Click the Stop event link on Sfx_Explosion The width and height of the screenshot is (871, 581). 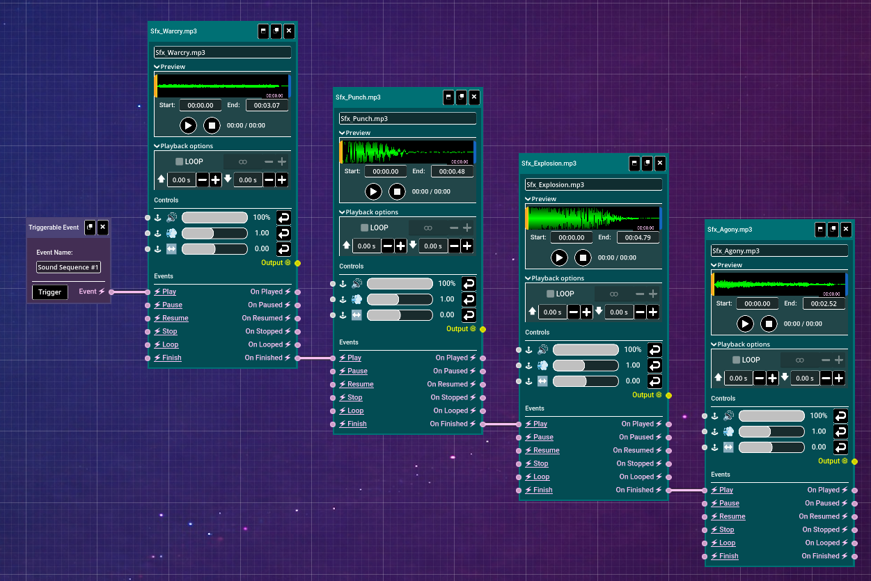[540, 463]
